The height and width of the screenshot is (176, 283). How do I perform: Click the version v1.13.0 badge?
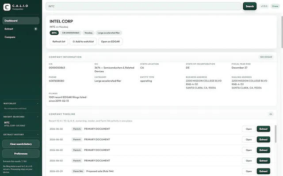[264, 6]
